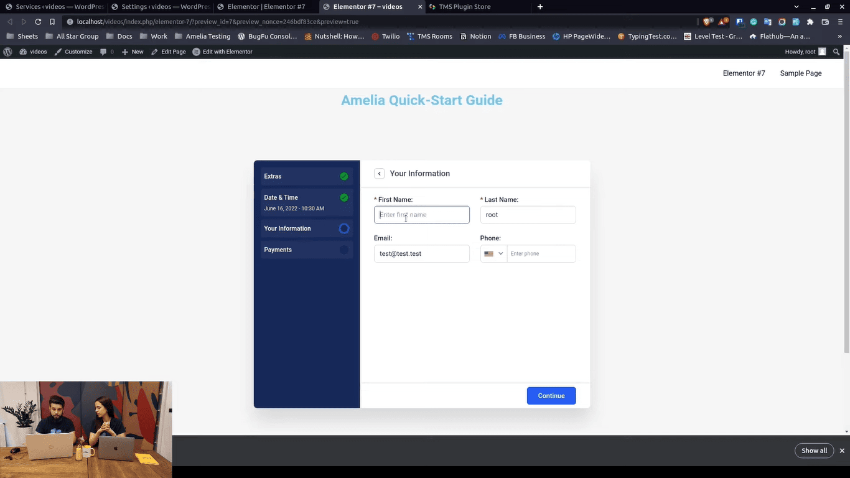Open the Docs bookmark folder

click(x=118, y=37)
